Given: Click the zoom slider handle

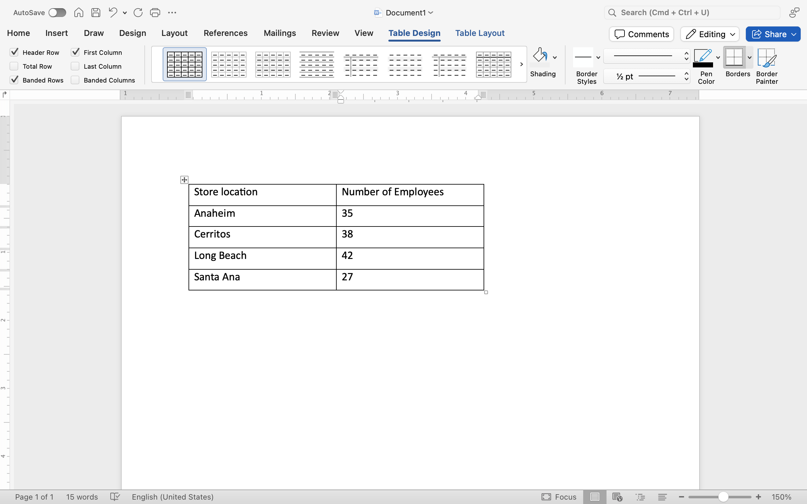Looking at the screenshot, I should coord(723,497).
